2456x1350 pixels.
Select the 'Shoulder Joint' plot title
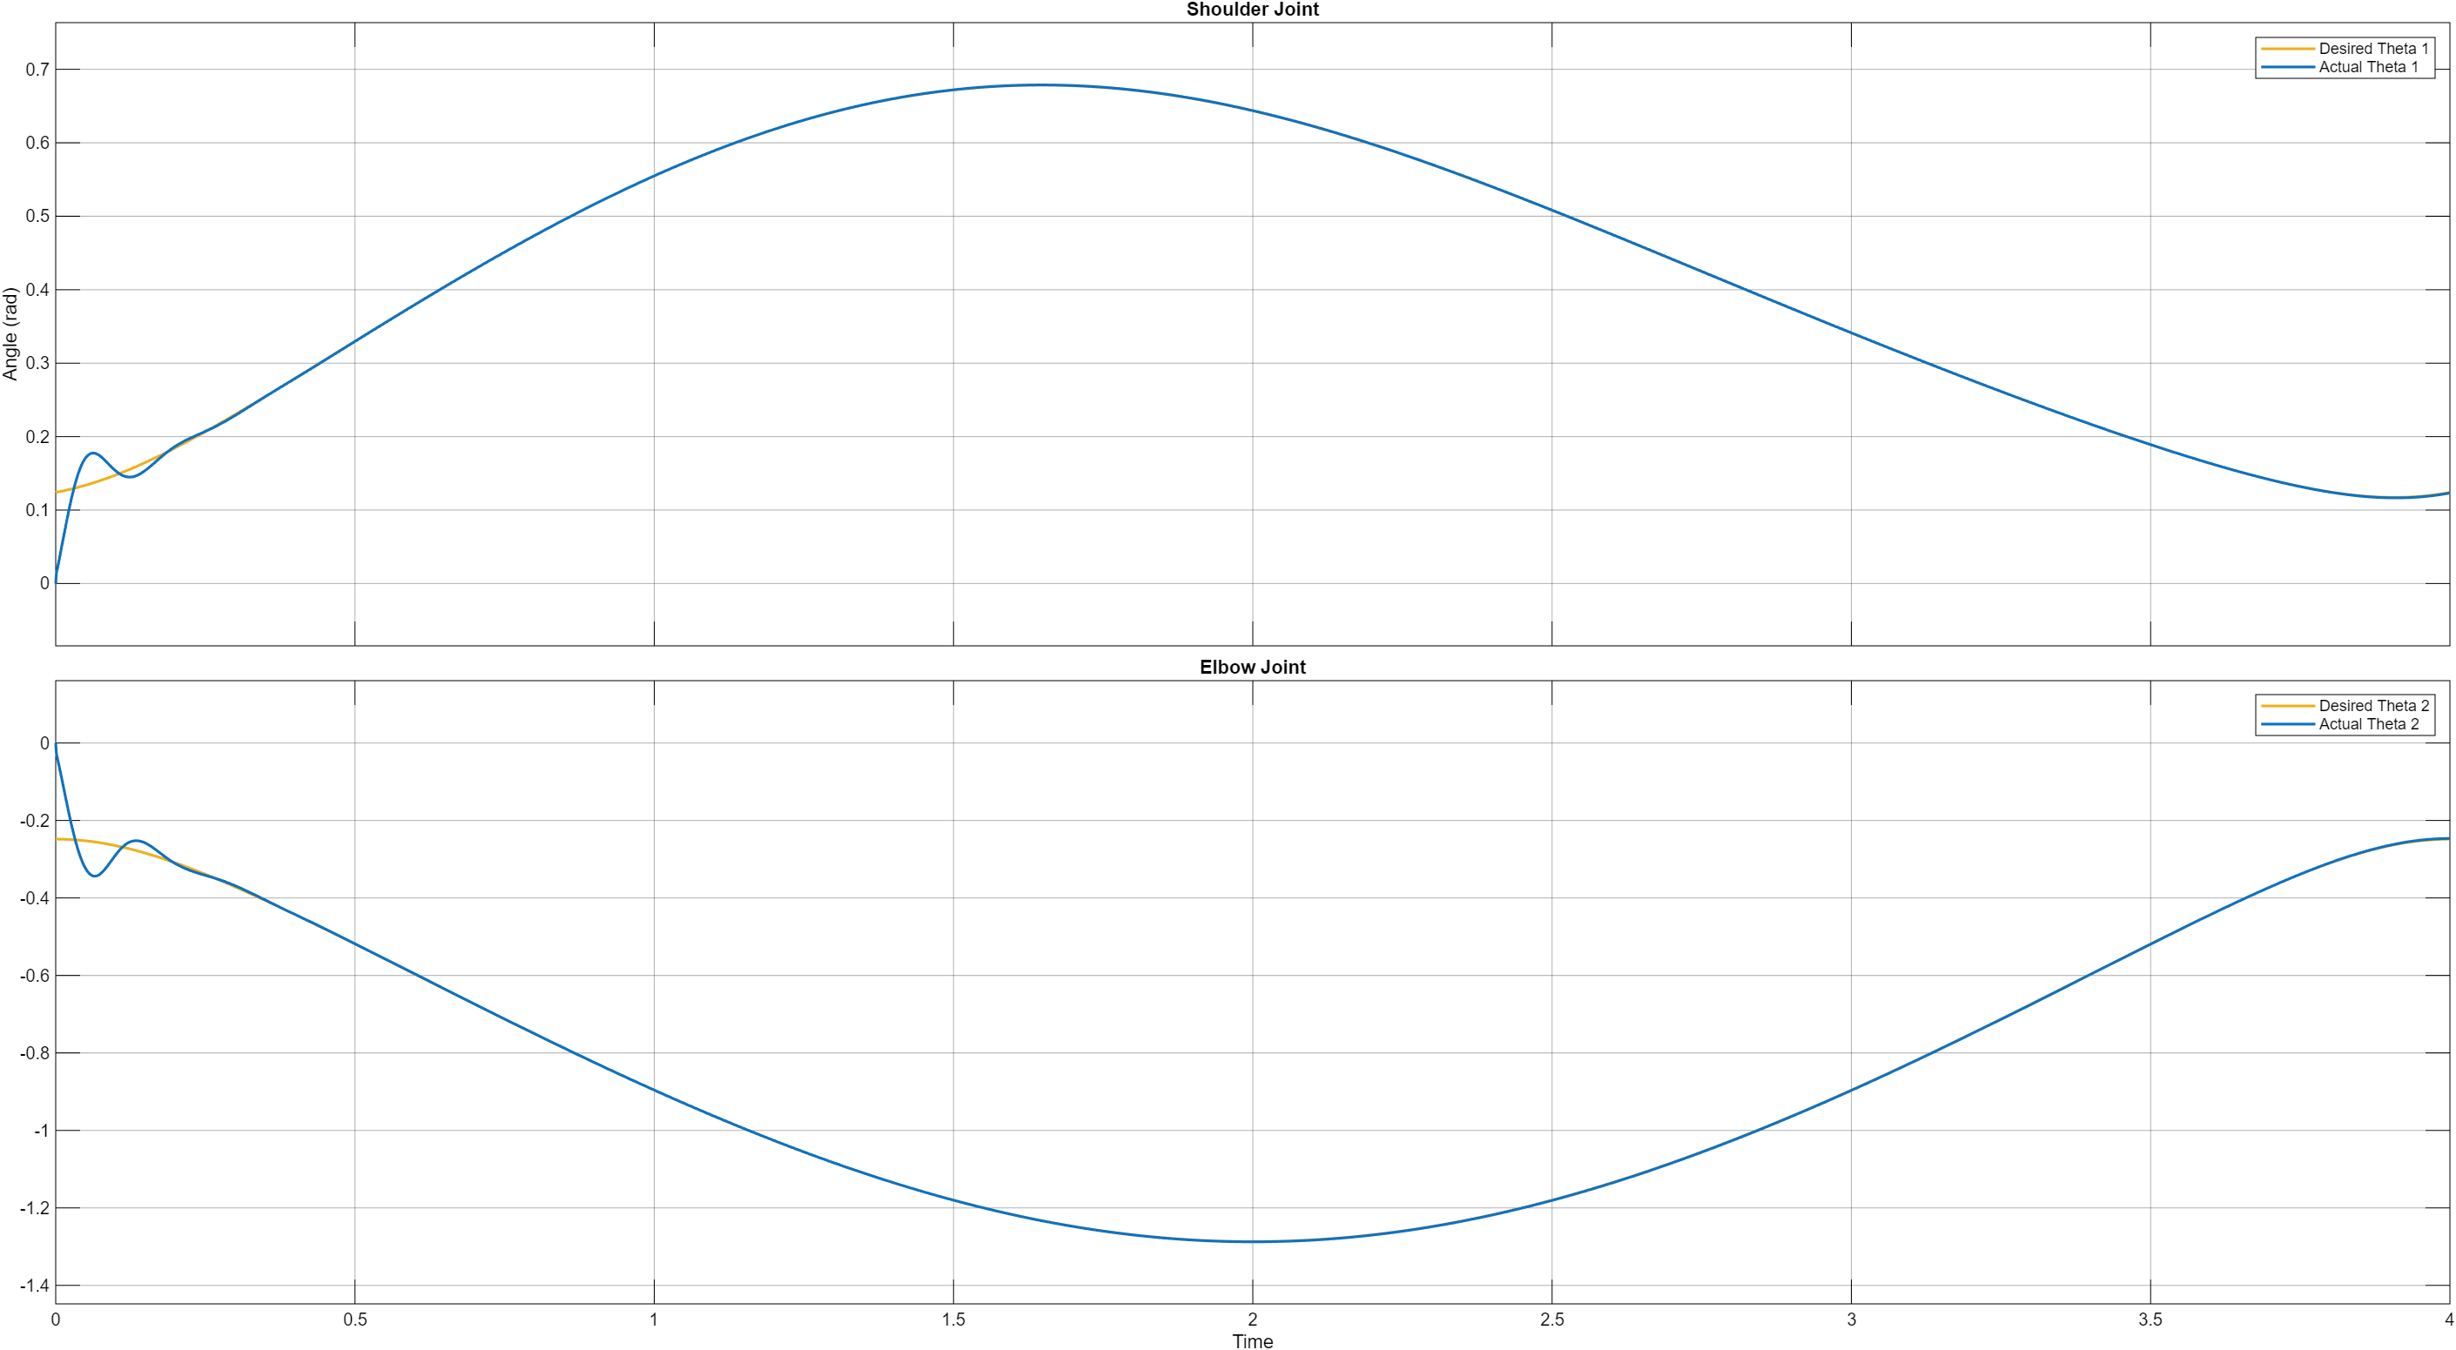(x=1252, y=10)
